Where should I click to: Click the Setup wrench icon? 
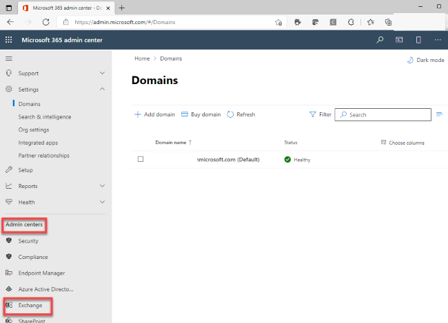point(9,169)
